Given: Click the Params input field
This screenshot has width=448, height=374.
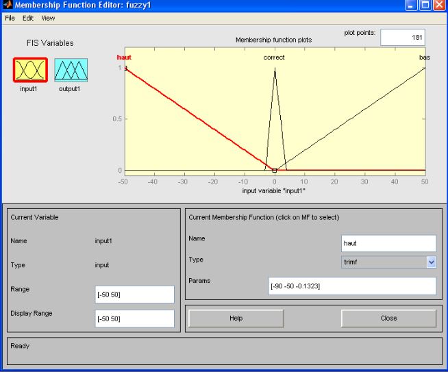Looking at the screenshot, I should (352, 286).
